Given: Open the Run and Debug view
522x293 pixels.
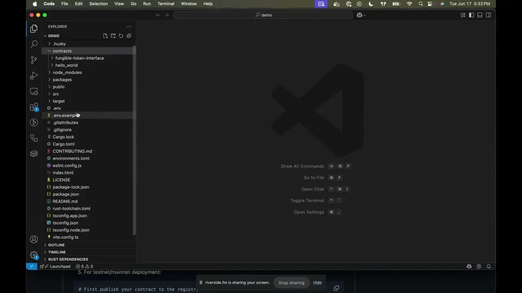Looking at the screenshot, I should [x=34, y=76].
